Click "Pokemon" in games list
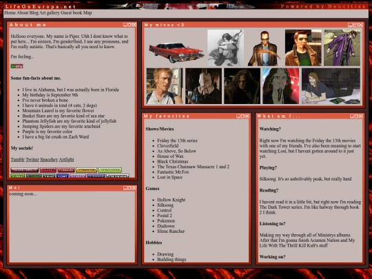Viewport: 372px width, 279px height. (166, 220)
